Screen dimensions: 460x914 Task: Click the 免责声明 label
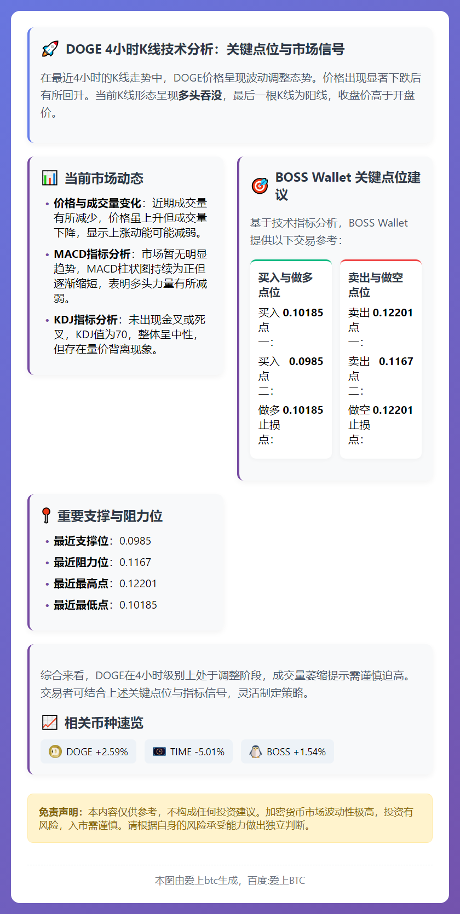[x=61, y=812]
